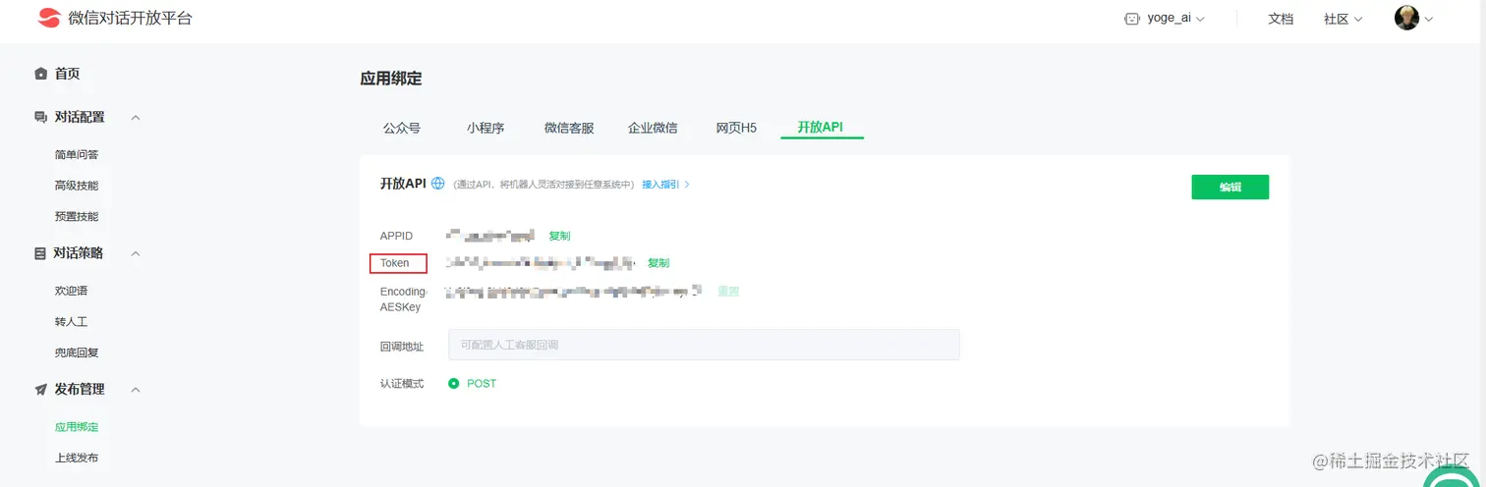Switch to the 企业微信 tab

tap(653, 128)
